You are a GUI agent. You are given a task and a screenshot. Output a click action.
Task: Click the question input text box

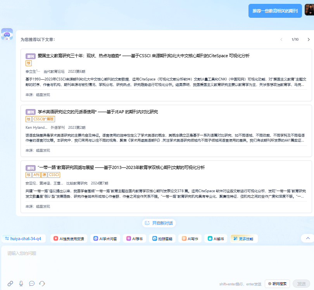pos(155,263)
